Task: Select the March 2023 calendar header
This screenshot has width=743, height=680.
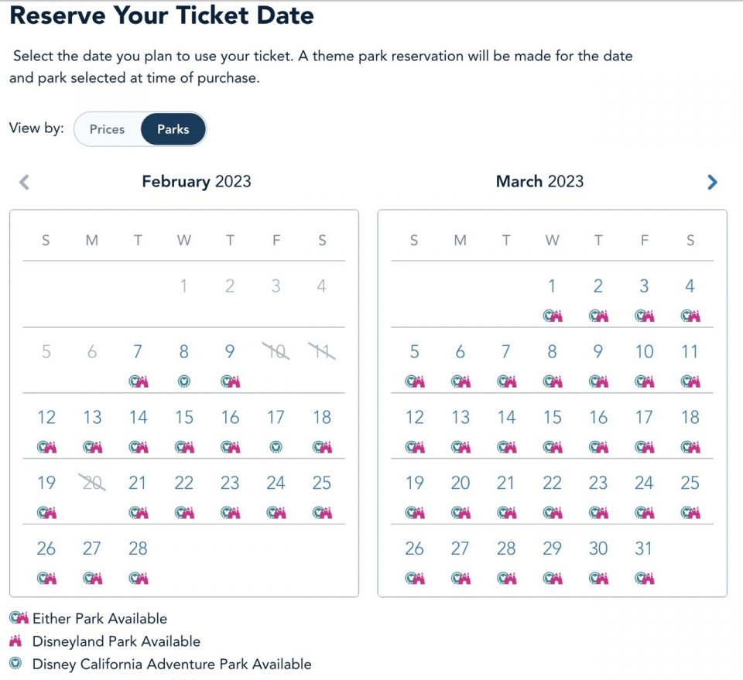Action: point(539,181)
